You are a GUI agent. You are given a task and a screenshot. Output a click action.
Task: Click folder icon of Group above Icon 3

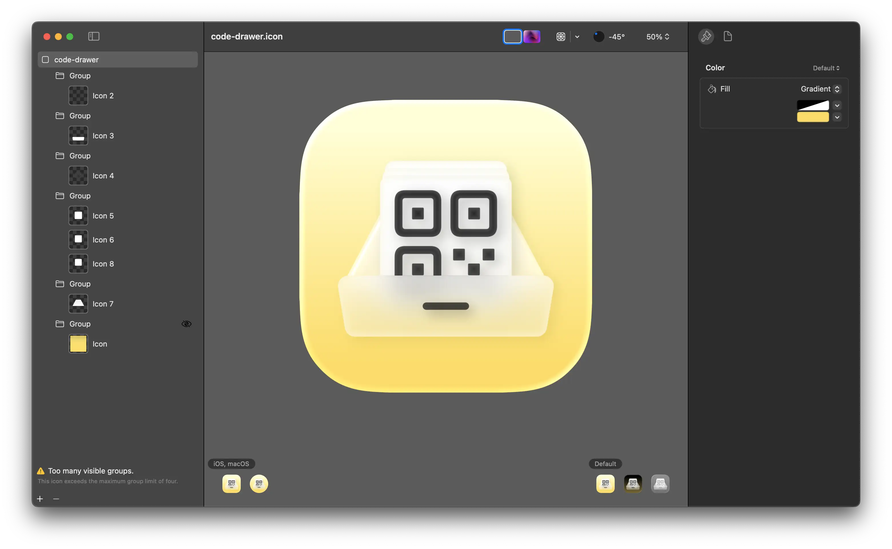60,116
